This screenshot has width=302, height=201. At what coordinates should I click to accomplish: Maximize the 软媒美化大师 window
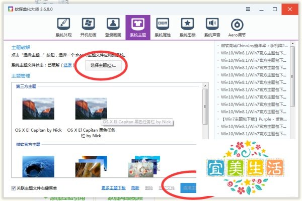pyautogui.click(x=275, y=9)
